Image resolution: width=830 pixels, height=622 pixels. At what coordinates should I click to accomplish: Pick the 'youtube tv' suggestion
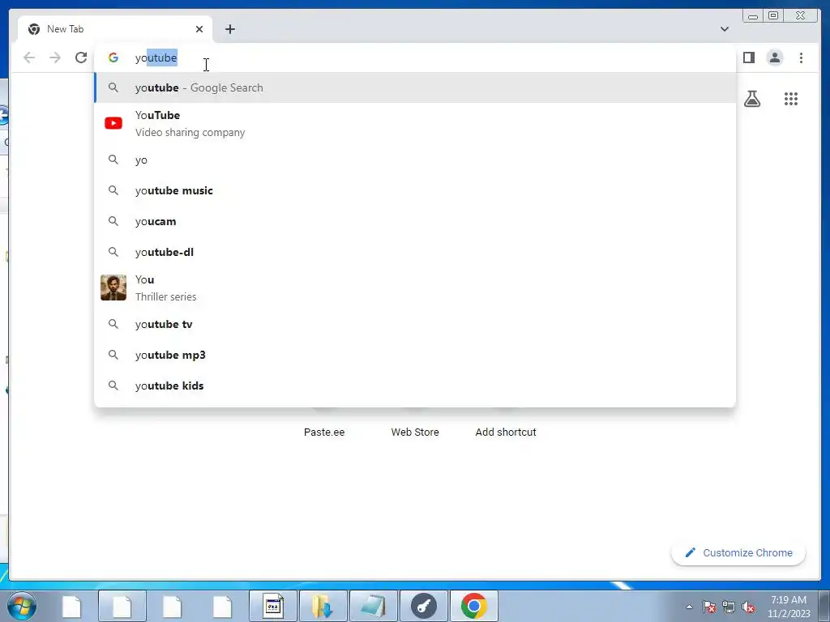[415, 324]
